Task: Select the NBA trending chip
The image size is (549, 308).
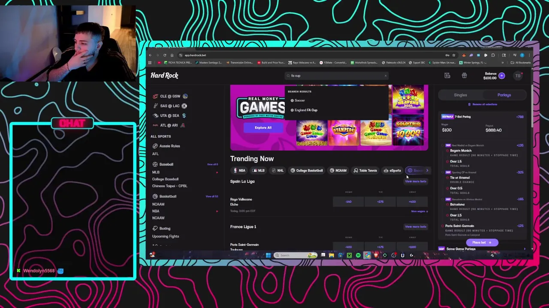Action: (239, 171)
